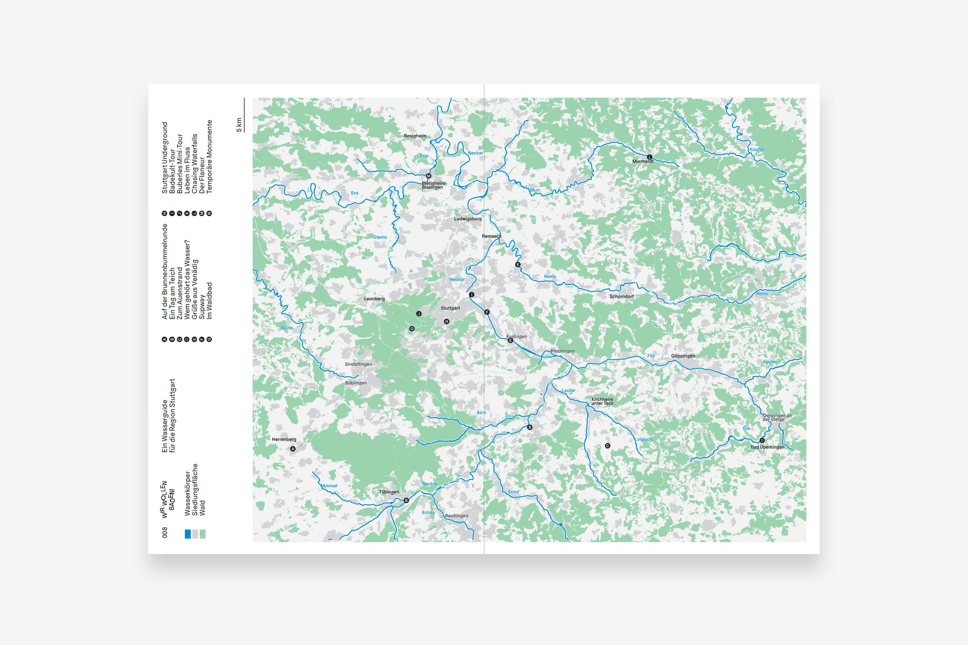The image size is (968, 645).
Task: Select map marker G southwest of Stuttgart
Action: point(412,329)
